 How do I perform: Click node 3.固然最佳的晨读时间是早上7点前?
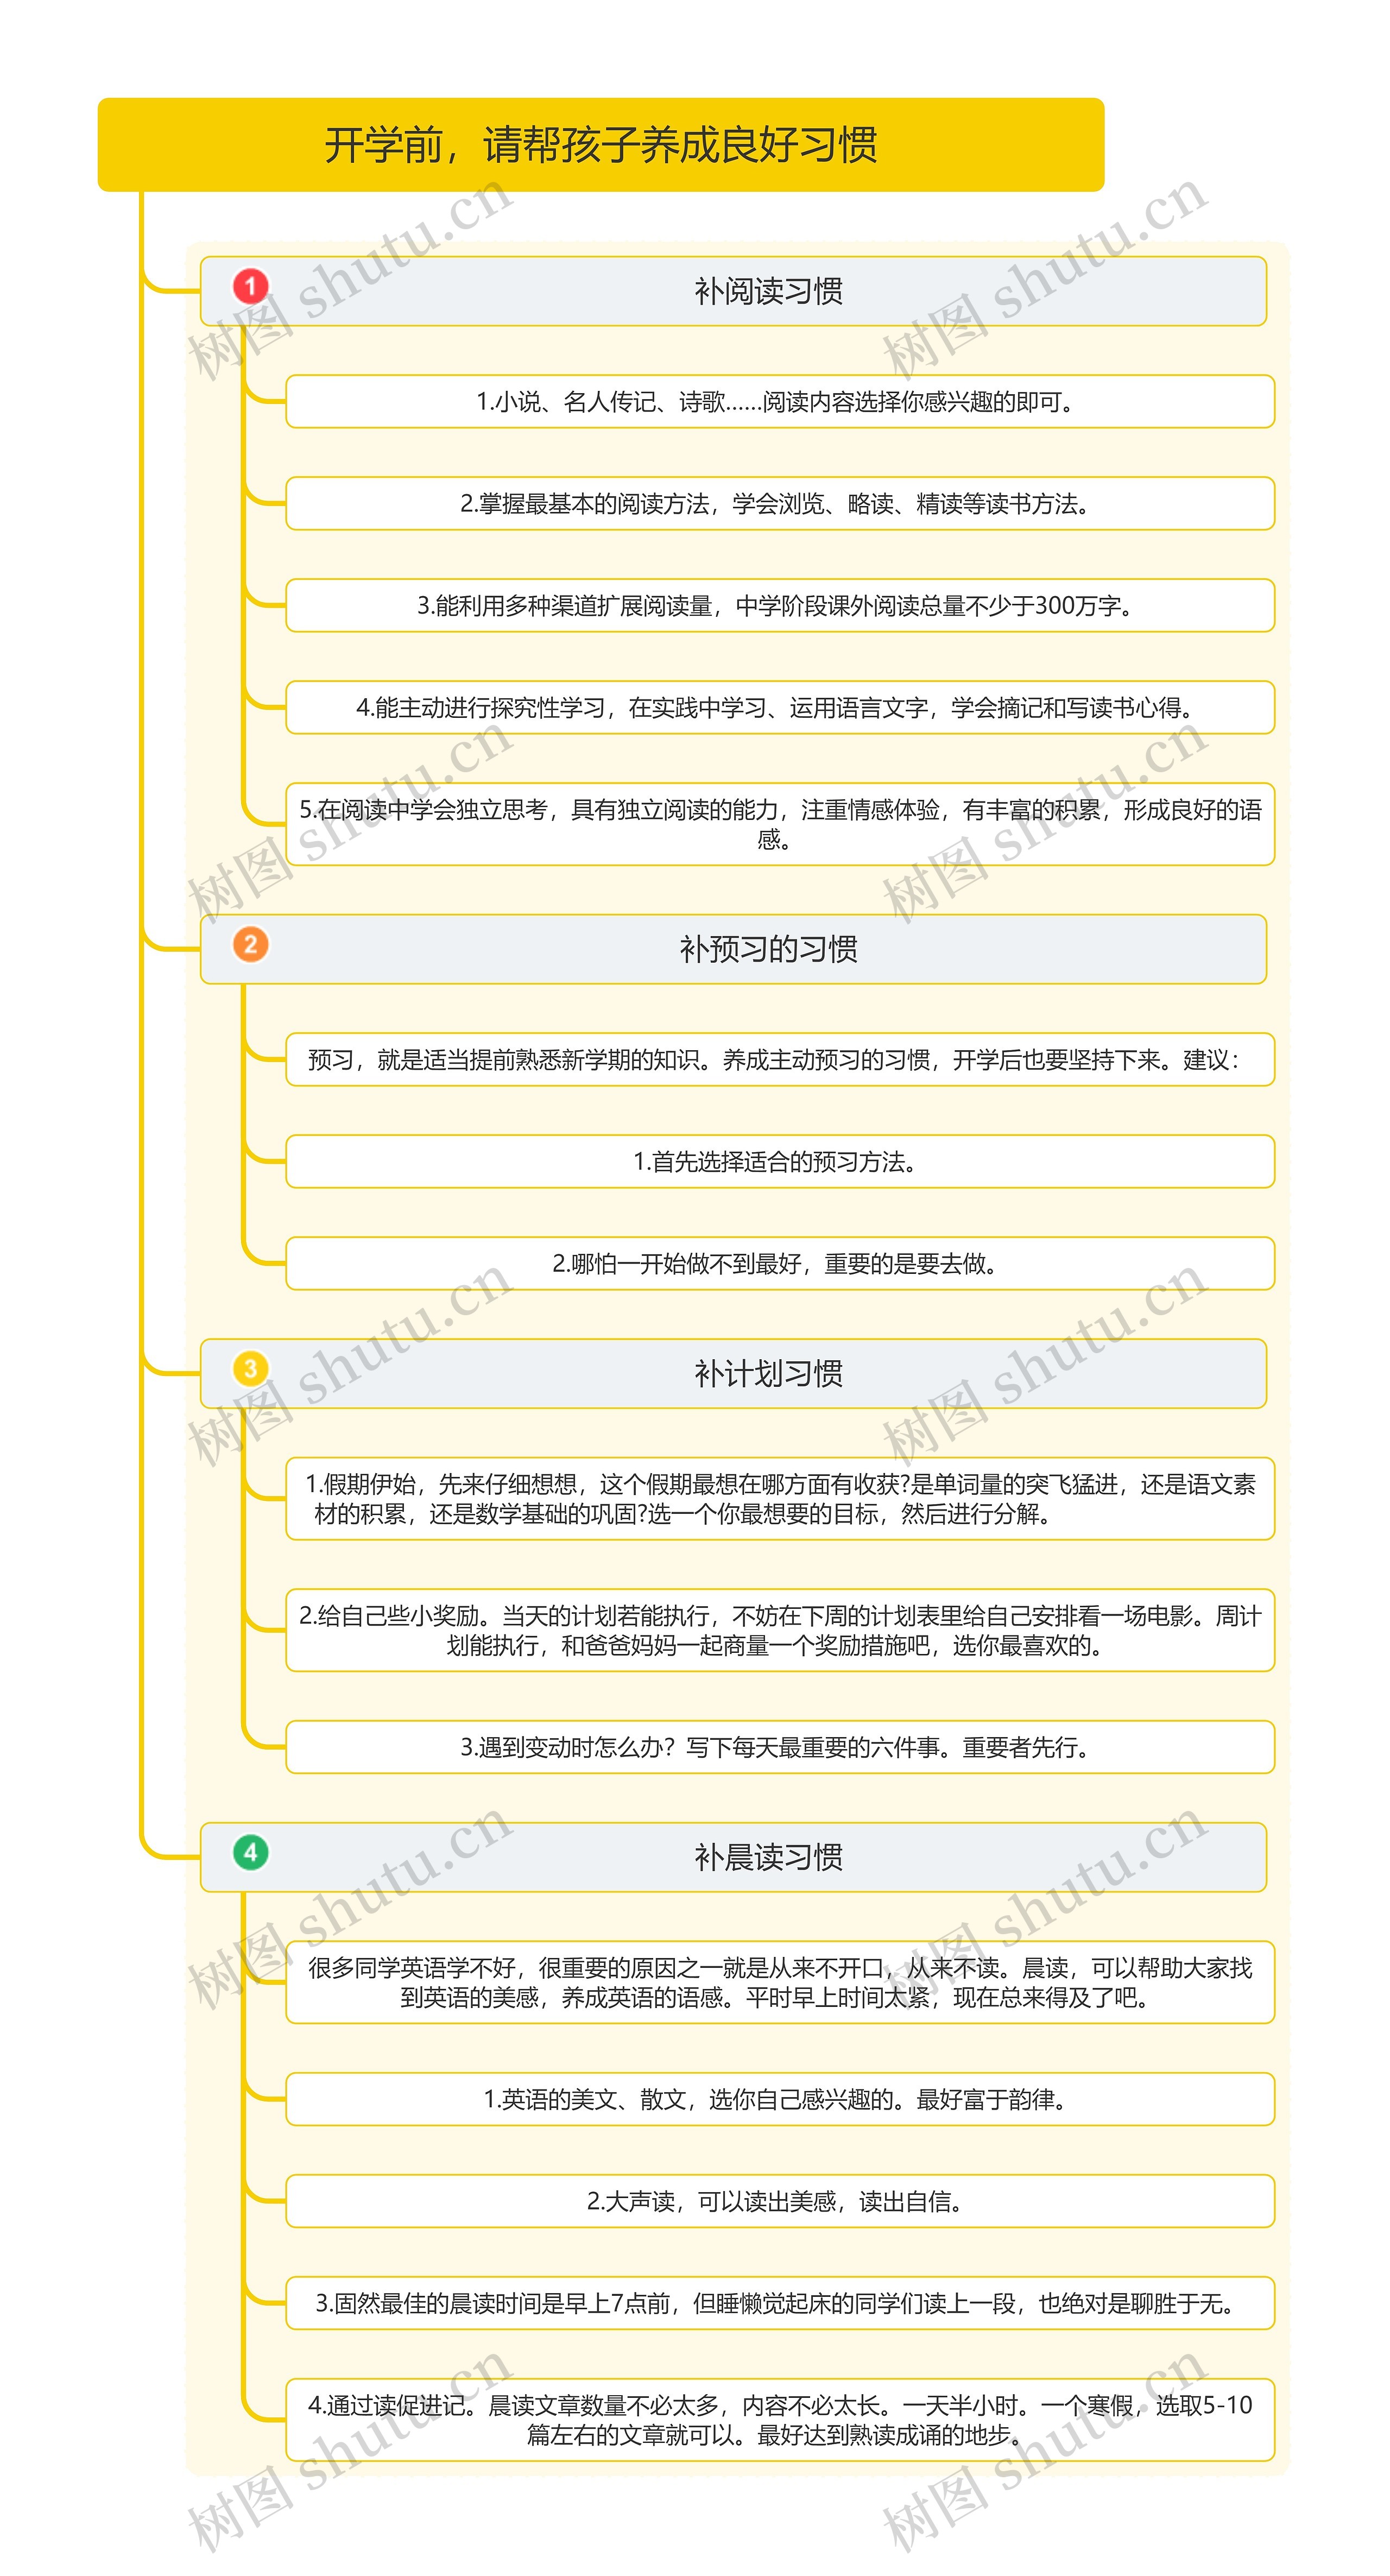pyautogui.click(x=780, y=2303)
